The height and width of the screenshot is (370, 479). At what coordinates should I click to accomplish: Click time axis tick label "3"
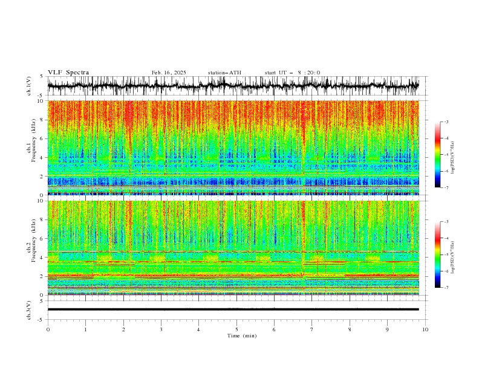click(x=161, y=329)
